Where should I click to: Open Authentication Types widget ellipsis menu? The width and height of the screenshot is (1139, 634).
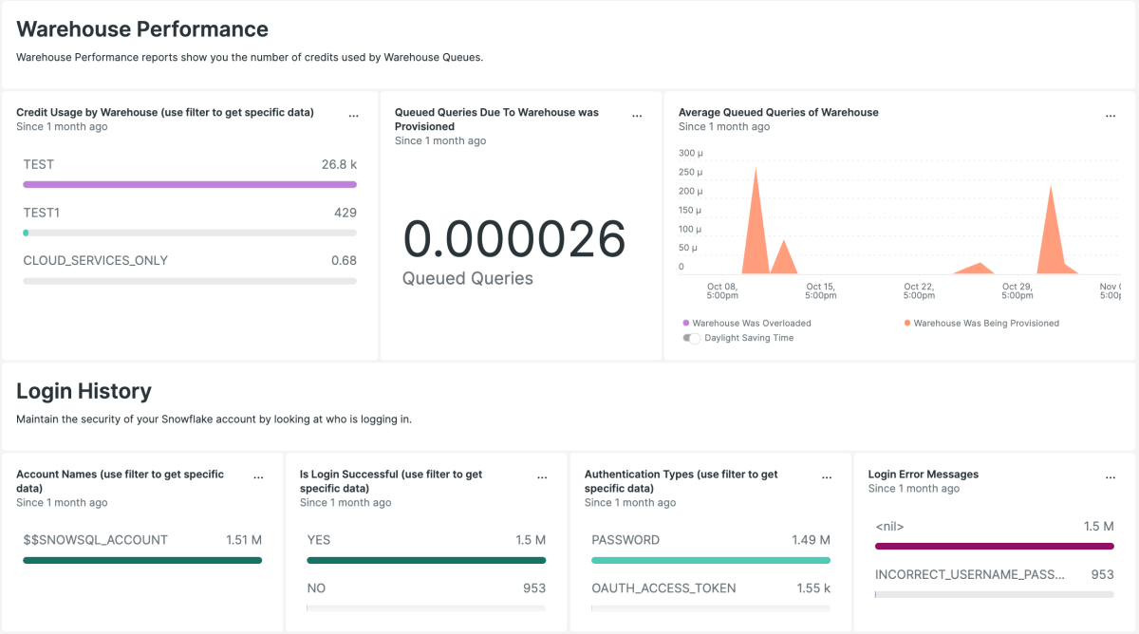point(826,477)
